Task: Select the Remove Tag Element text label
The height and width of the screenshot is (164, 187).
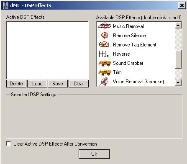Action: [135, 45]
